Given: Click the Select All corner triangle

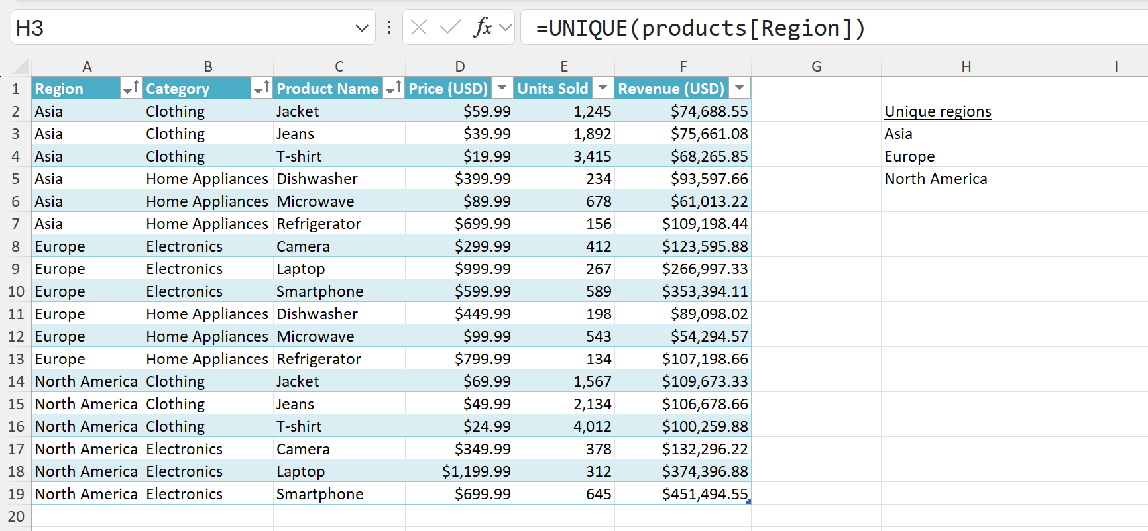Looking at the screenshot, I should (21, 66).
